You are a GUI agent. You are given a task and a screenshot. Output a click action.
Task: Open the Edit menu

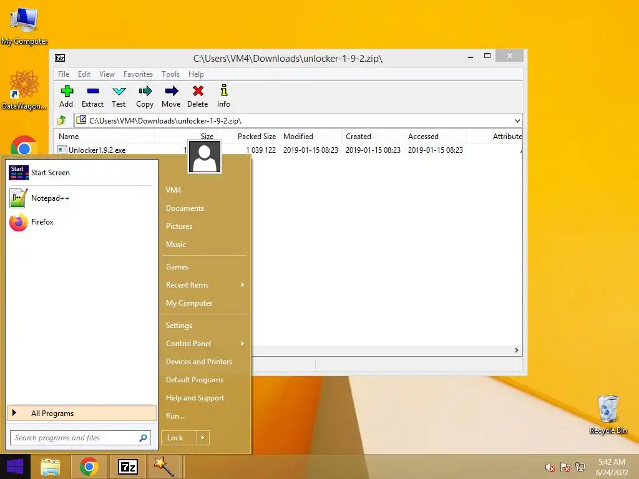click(x=84, y=74)
